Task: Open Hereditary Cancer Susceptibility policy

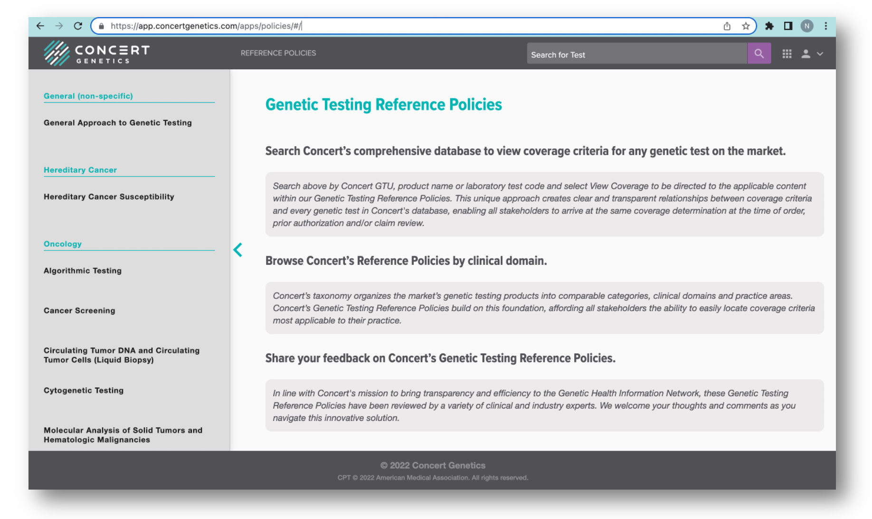Action: pos(109,197)
